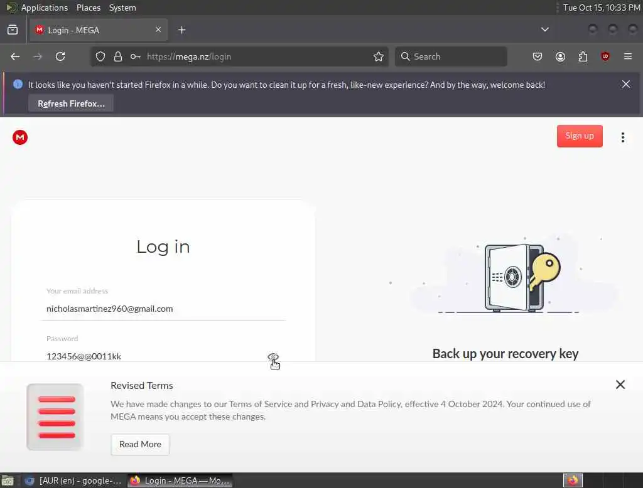Open the Pocket save icon

click(x=538, y=56)
